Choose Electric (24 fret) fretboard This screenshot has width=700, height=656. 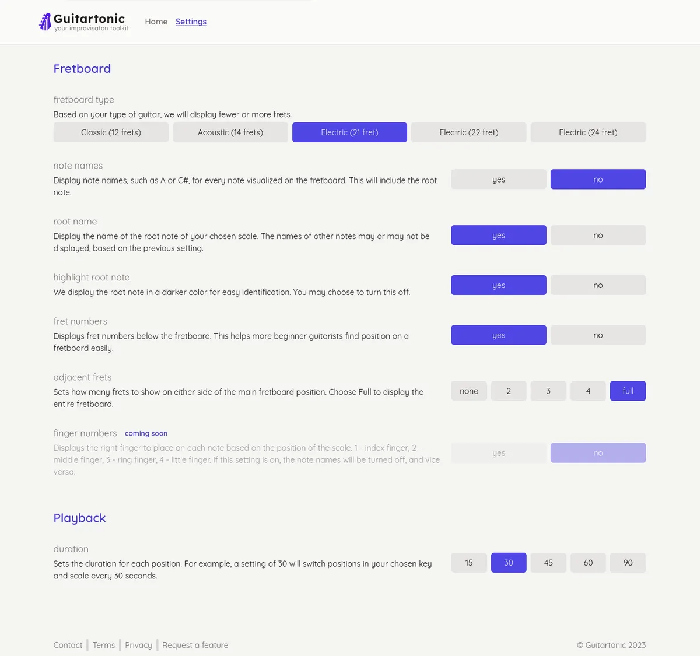[588, 132]
